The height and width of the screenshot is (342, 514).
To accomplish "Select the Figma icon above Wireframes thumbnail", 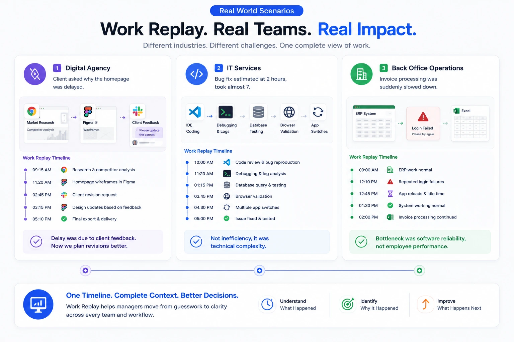I will coord(88,112).
